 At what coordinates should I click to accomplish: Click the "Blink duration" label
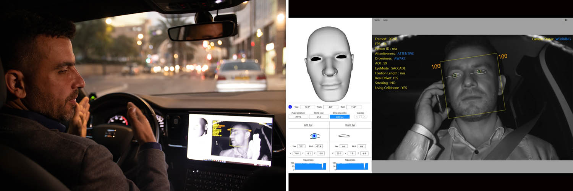point(340,113)
